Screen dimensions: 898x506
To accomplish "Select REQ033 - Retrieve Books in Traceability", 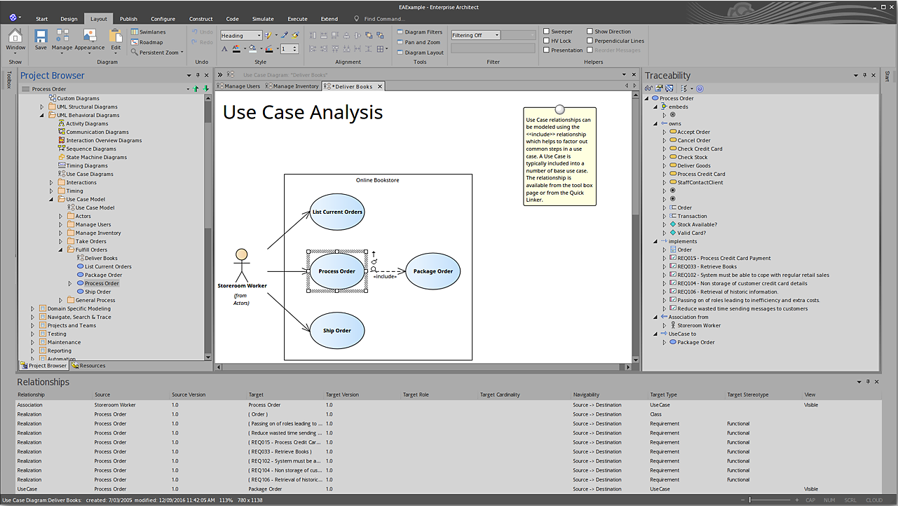I will pos(707,266).
